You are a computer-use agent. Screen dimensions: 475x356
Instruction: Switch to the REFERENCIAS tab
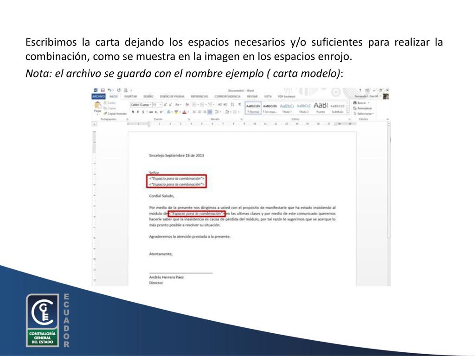pyautogui.click(x=199, y=96)
